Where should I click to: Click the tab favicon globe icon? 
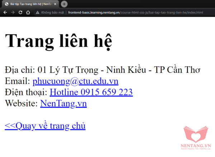tap(6, 4)
